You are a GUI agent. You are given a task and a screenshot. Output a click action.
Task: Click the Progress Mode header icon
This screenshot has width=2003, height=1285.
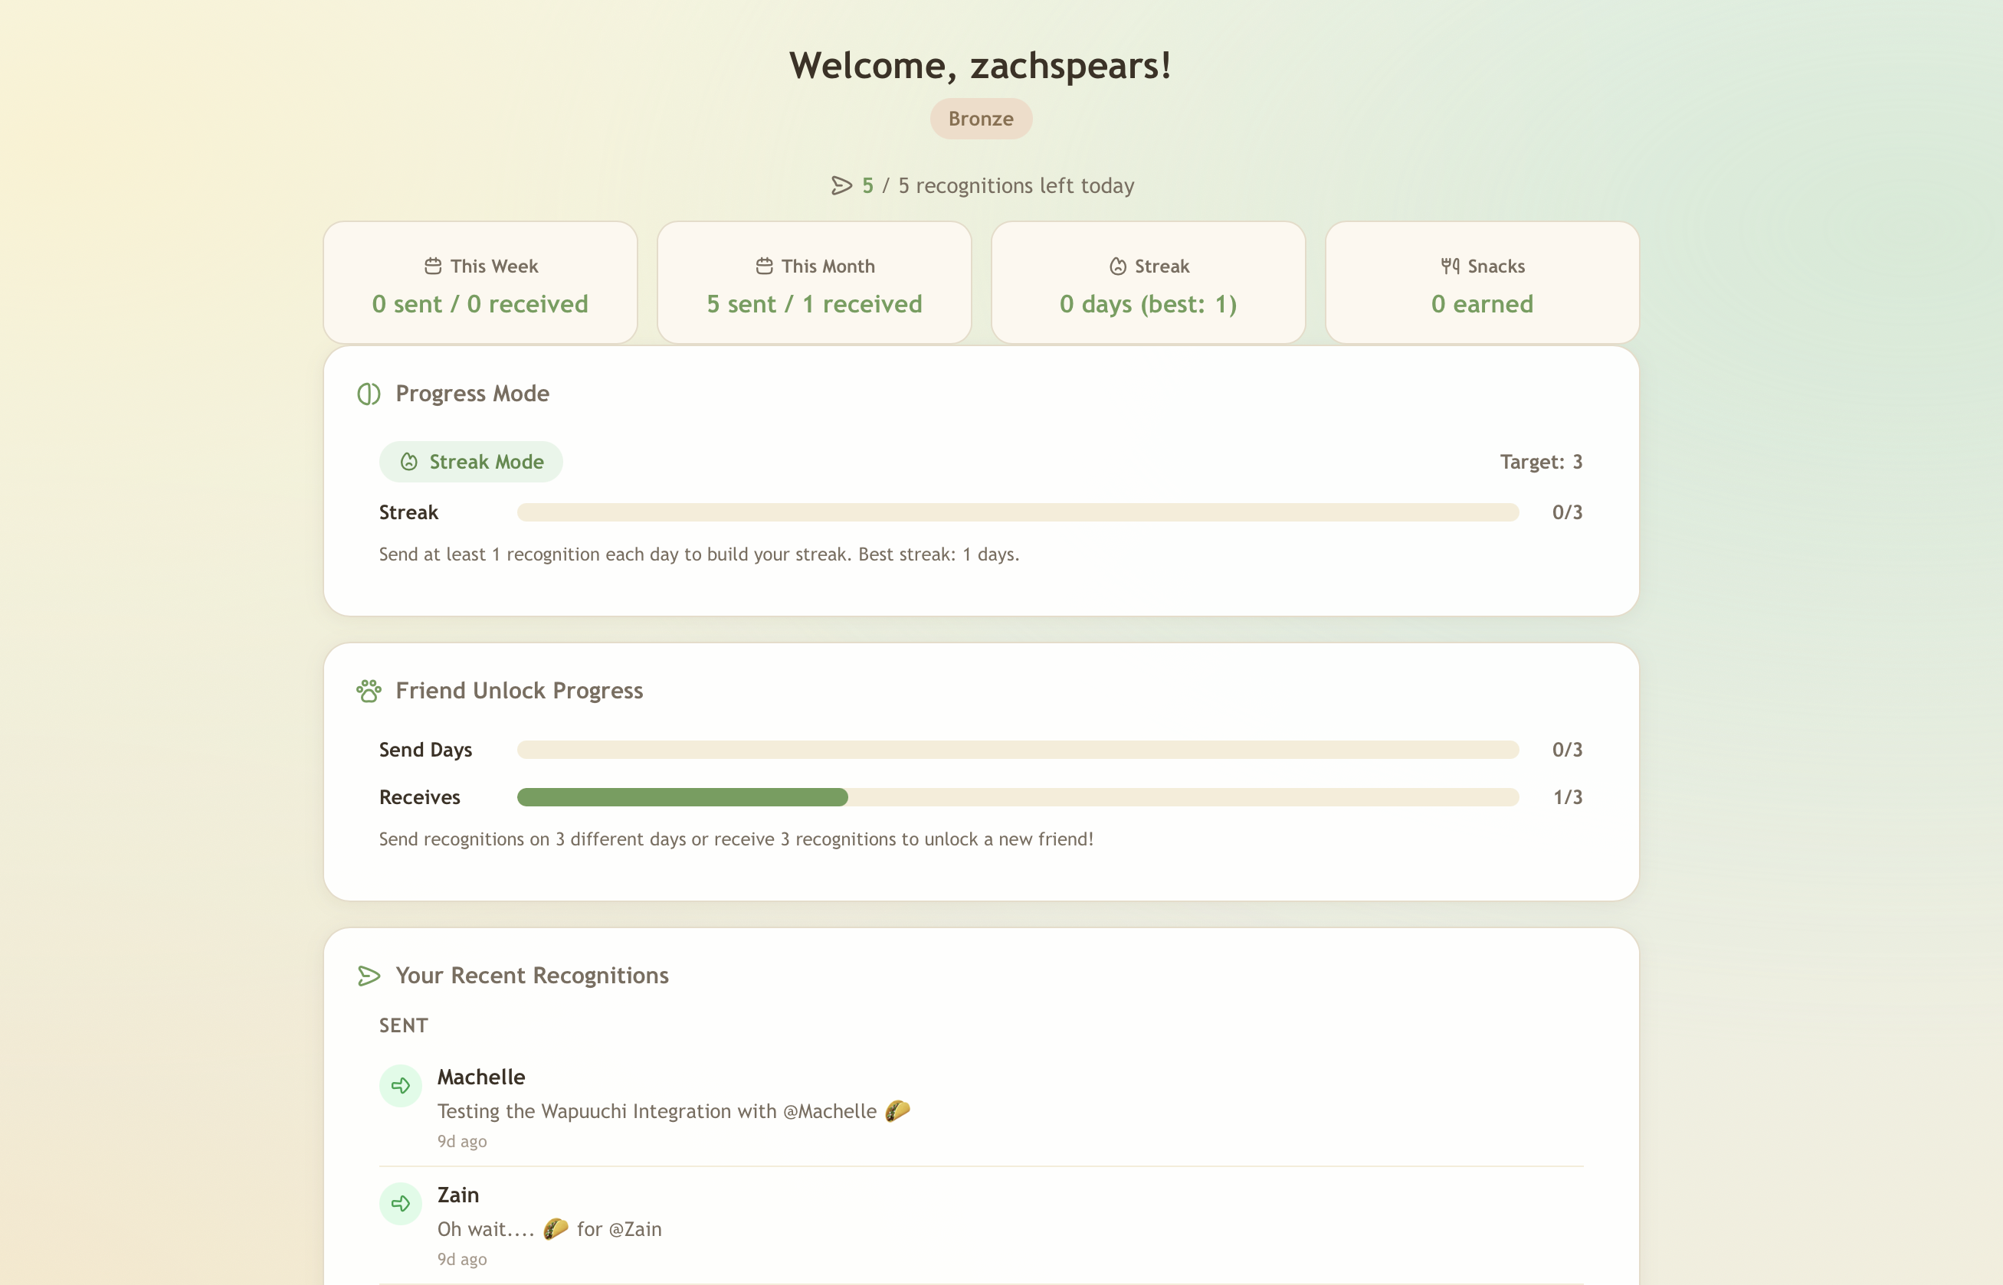coord(369,394)
